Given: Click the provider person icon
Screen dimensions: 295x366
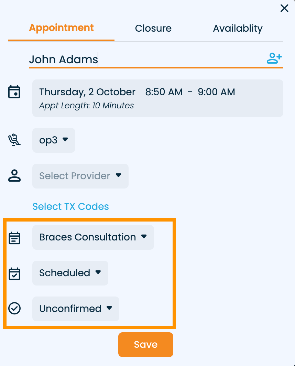Looking at the screenshot, I should tap(14, 175).
